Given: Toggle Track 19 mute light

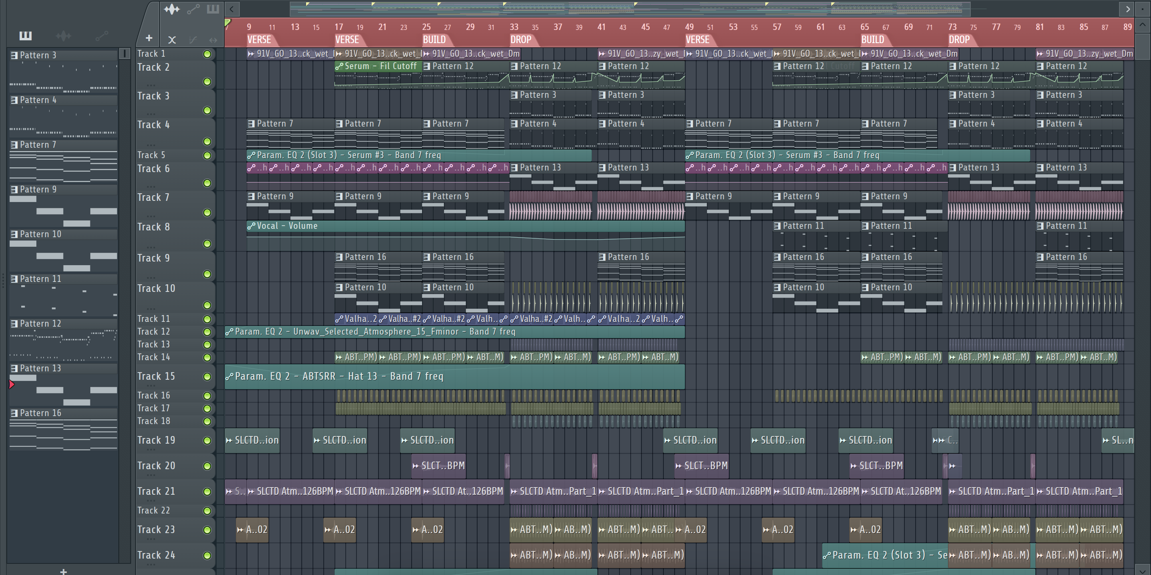Looking at the screenshot, I should click(207, 440).
